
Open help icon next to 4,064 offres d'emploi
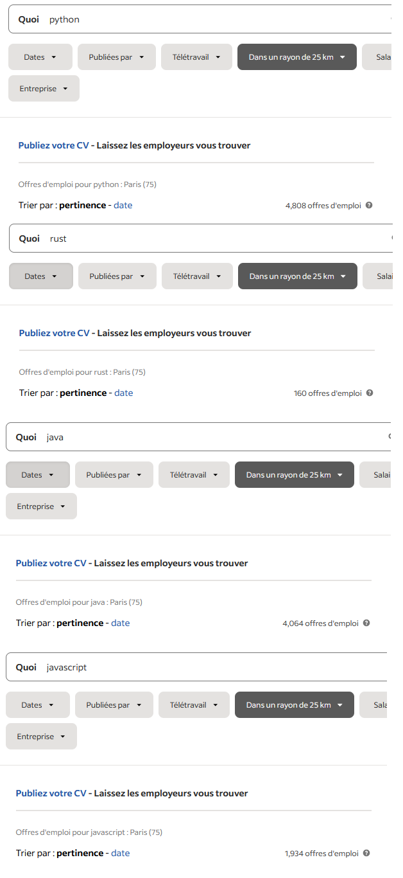[366, 623]
